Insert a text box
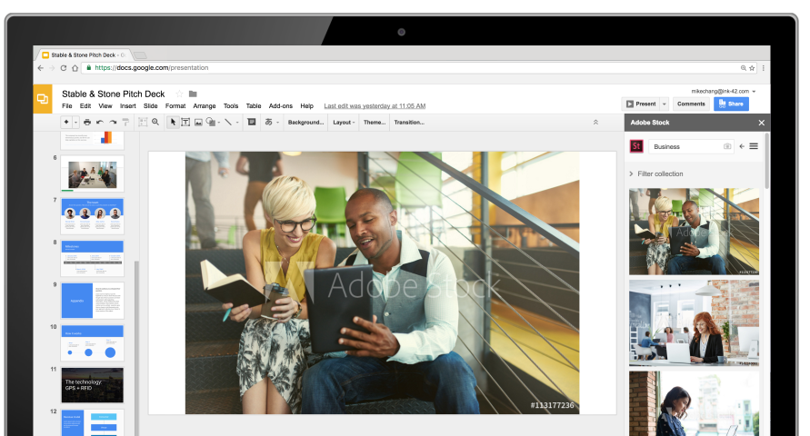 pyautogui.click(x=185, y=123)
